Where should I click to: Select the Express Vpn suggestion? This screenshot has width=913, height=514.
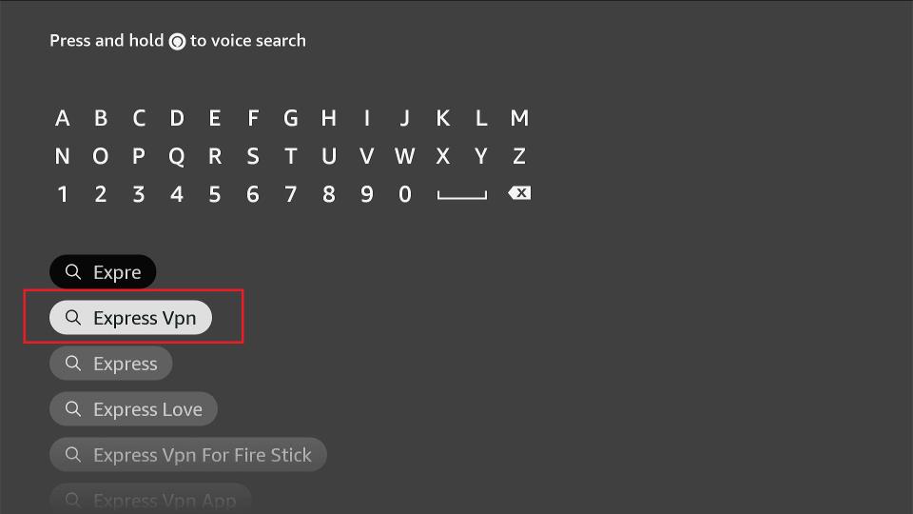coord(130,318)
